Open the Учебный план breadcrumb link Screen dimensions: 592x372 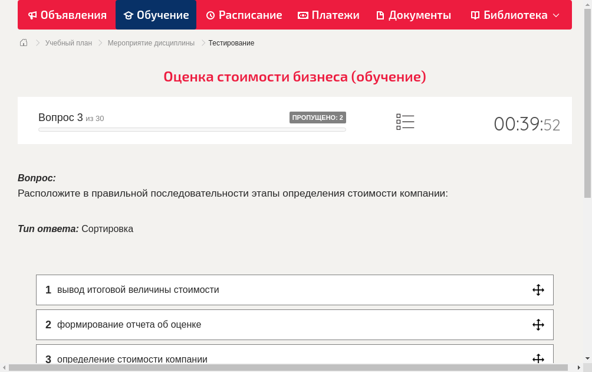point(68,43)
